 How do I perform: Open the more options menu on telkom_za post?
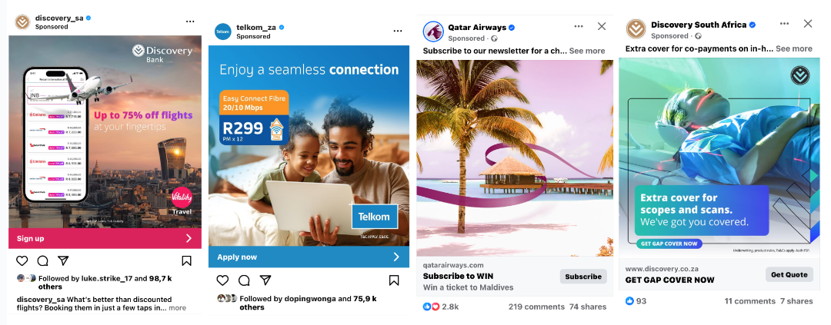tap(398, 32)
